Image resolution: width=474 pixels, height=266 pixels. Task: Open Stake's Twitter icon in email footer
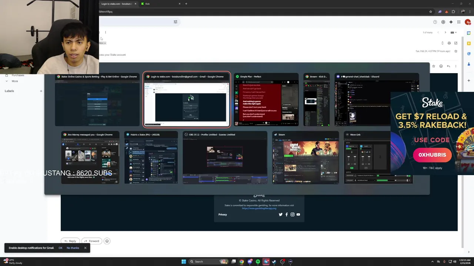pyautogui.click(x=280, y=215)
